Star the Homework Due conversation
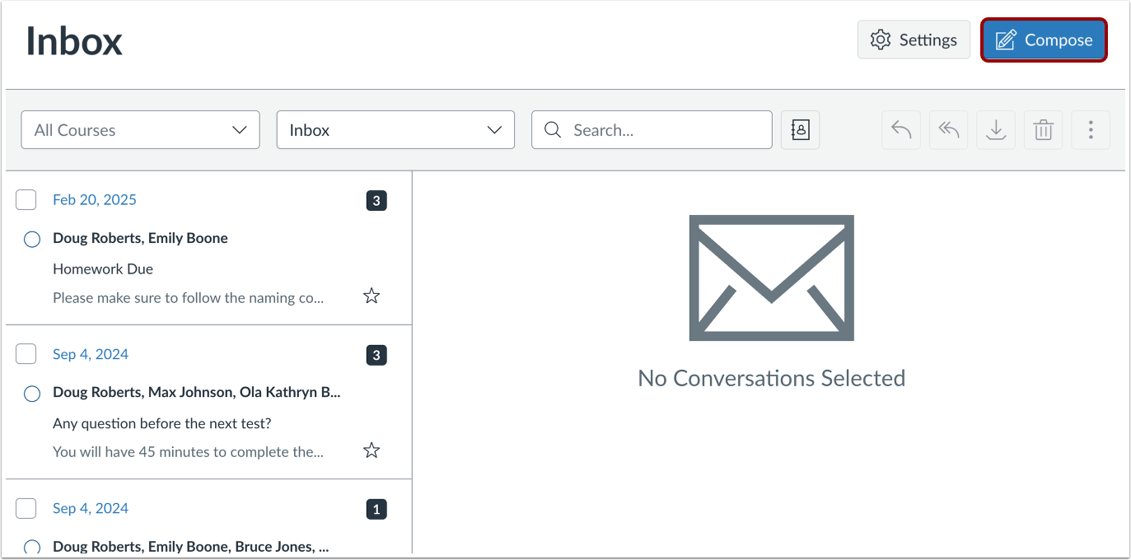The height and width of the screenshot is (560, 1131). click(x=371, y=295)
